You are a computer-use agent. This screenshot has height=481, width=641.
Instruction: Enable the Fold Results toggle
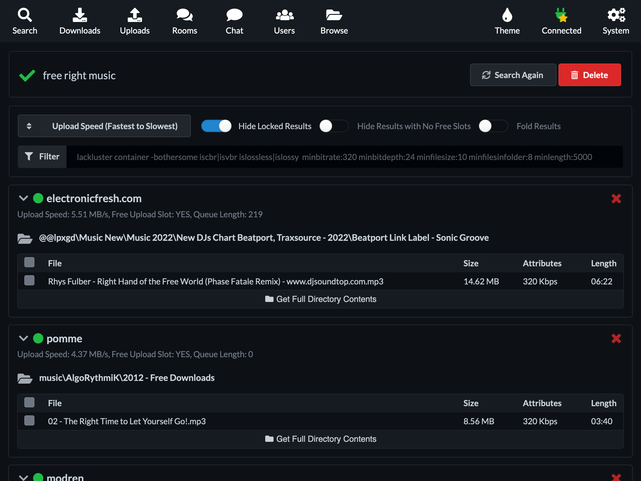pyautogui.click(x=493, y=126)
